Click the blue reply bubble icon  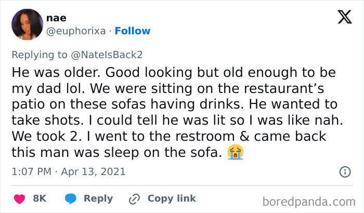pos(71,198)
